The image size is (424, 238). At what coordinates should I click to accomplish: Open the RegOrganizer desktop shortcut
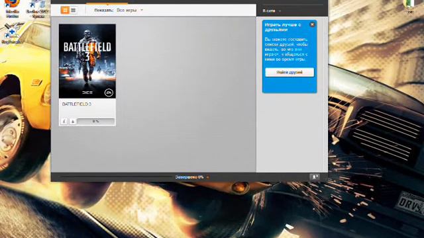tap(12, 34)
